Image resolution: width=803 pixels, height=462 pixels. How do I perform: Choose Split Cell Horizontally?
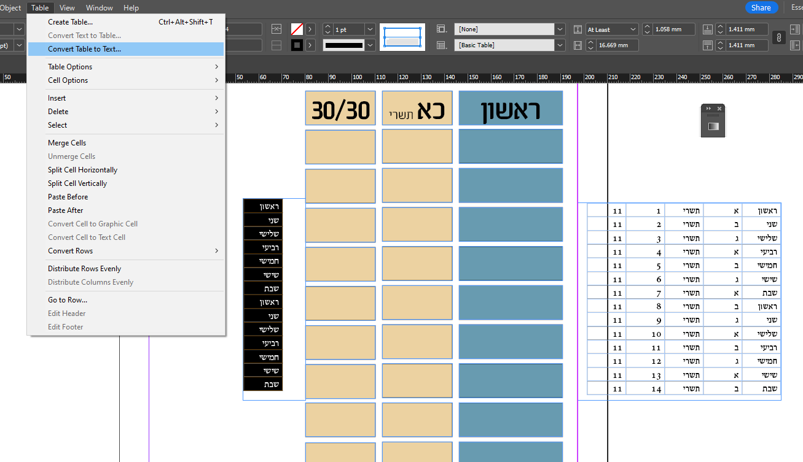pyautogui.click(x=126, y=170)
